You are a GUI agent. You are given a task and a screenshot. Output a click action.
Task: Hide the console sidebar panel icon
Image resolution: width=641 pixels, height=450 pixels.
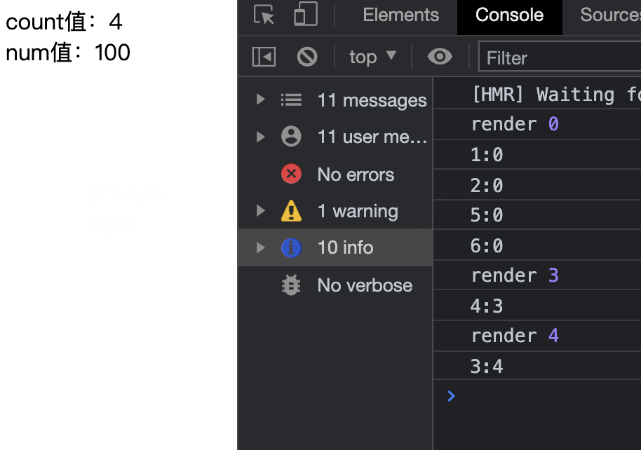click(x=264, y=56)
